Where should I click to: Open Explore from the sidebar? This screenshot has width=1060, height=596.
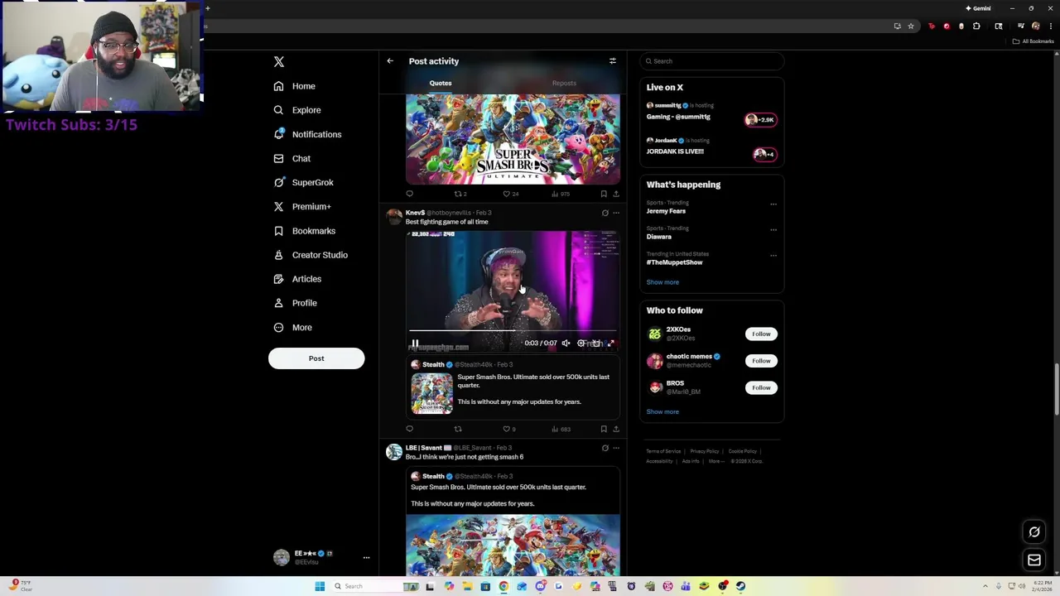(x=297, y=110)
